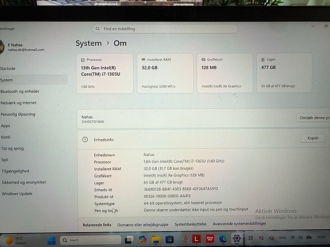
Task: Open the Systembeskyttelse link
Action: (191, 224)
